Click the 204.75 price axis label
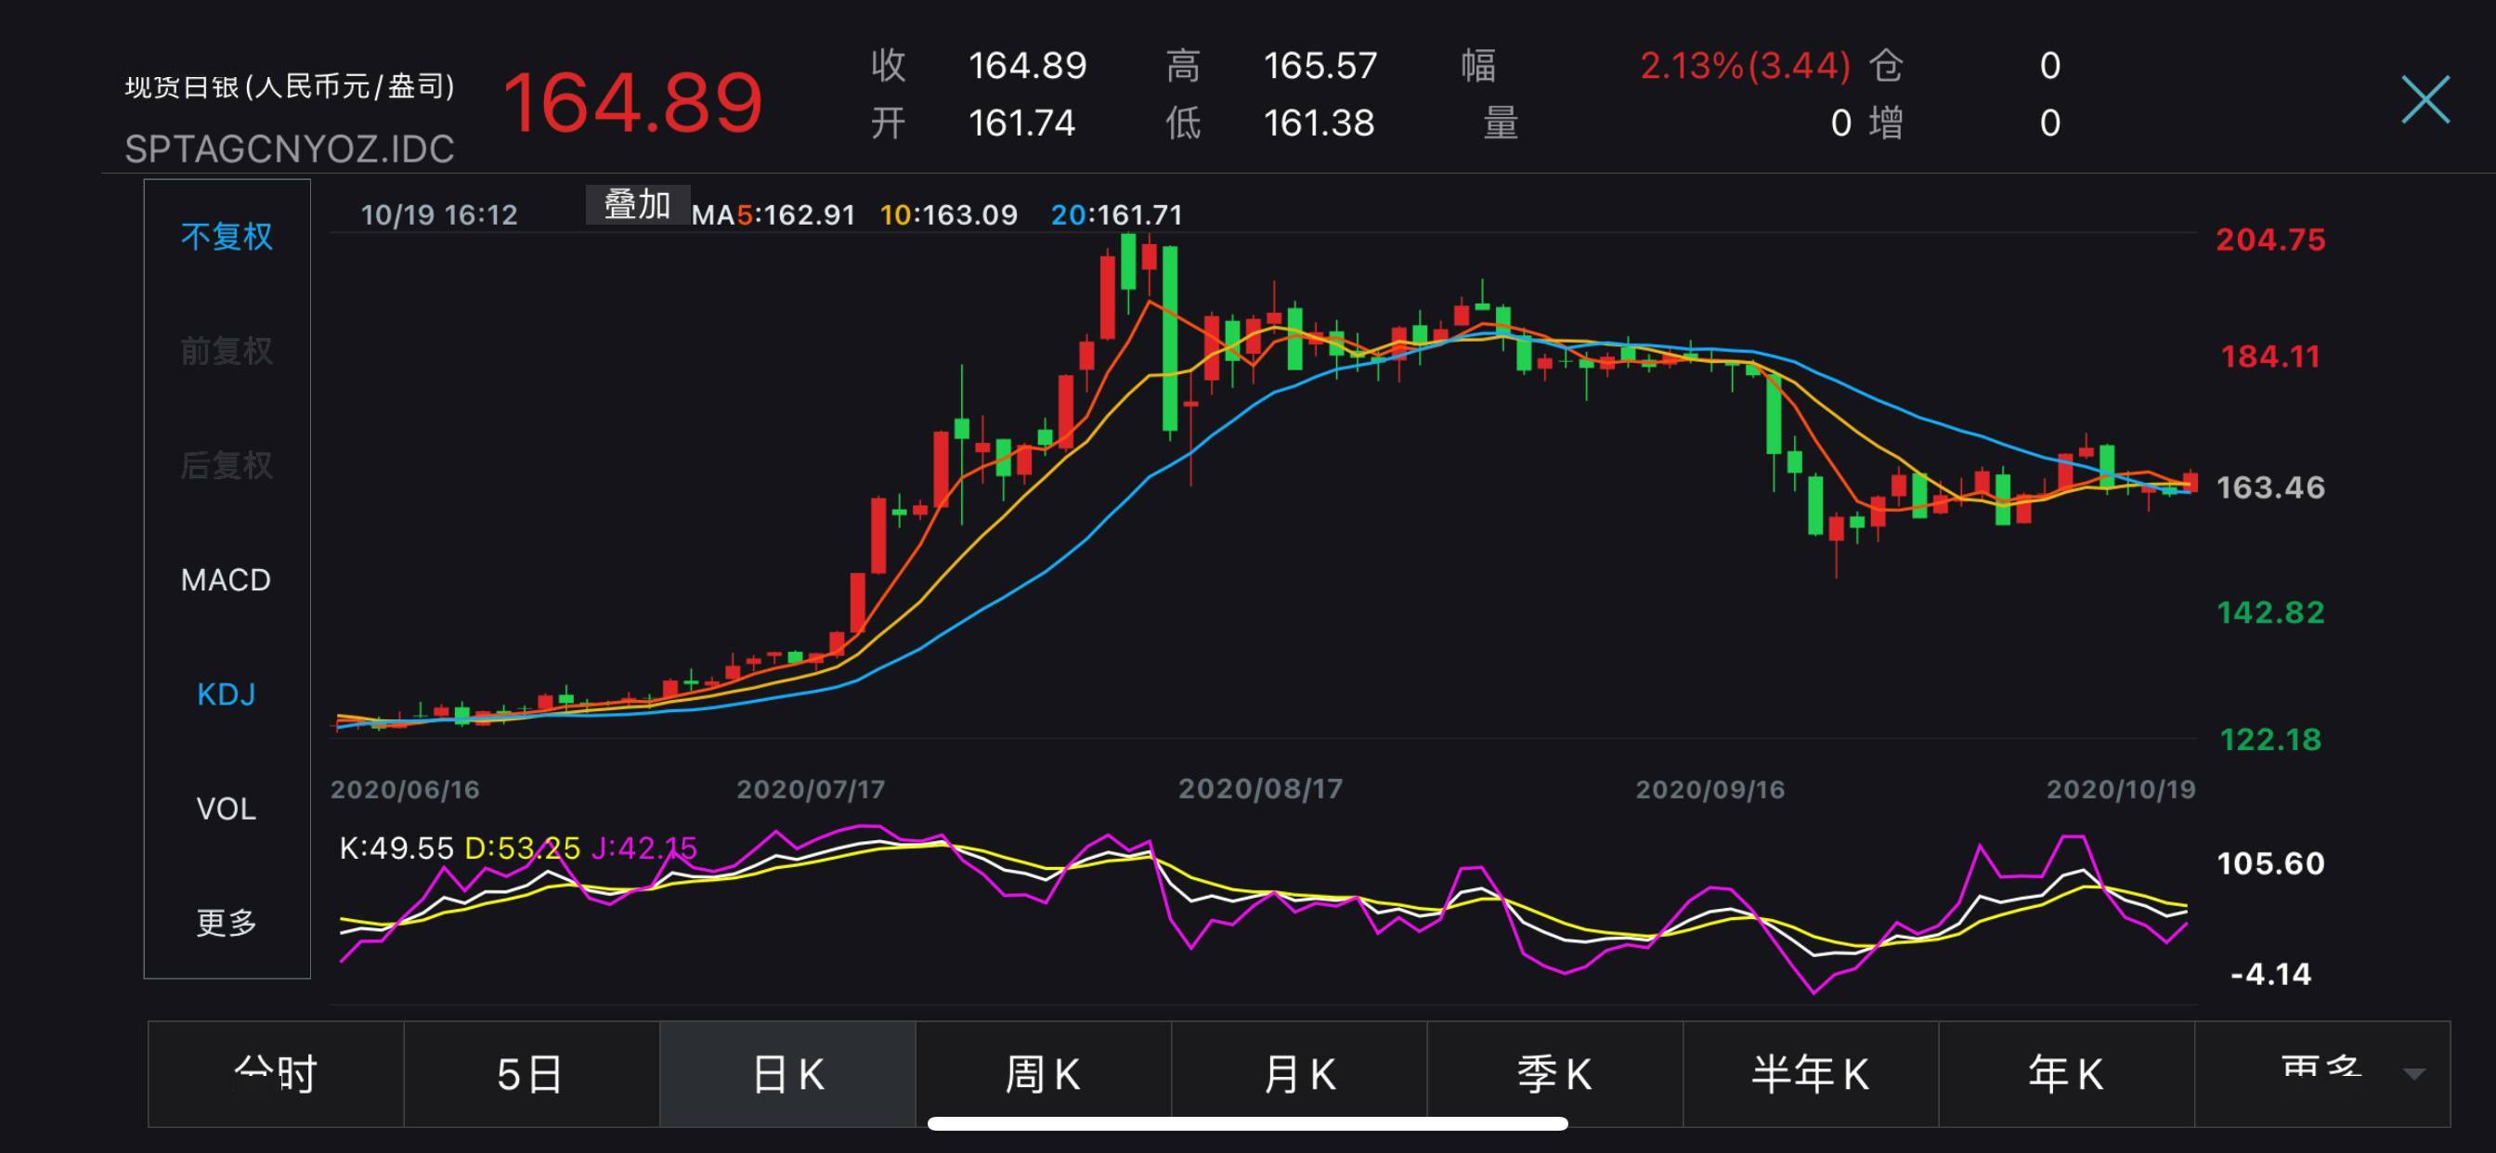2496x1153 pixels. pos(2270,240)
